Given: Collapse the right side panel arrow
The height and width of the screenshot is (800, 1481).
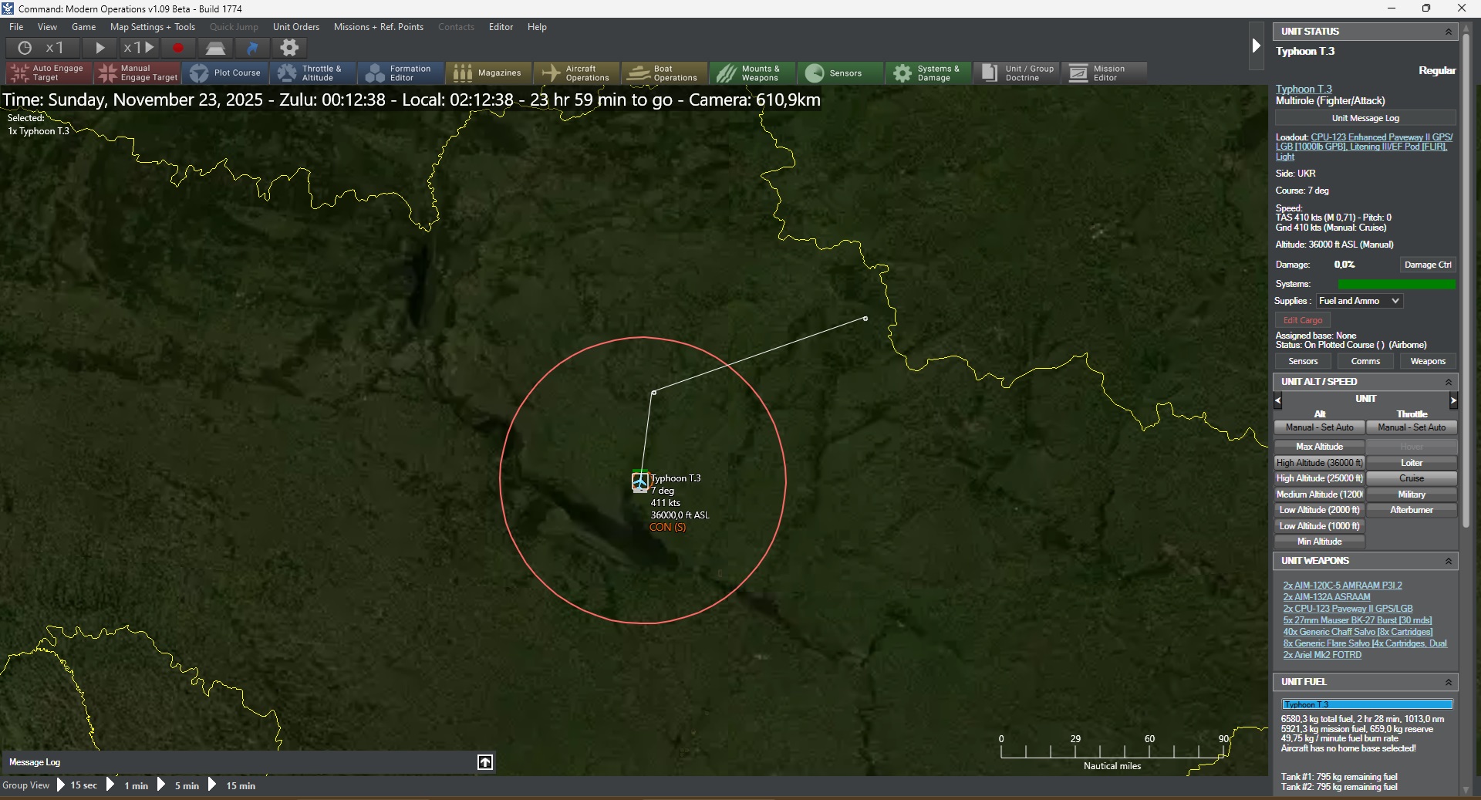Looking at the screenshot, I should click(1256, 46).
